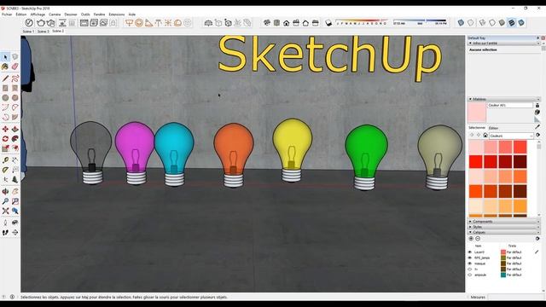Open the Outils menu
This screenshot has width=546, height=307.
tap(85, 14)
